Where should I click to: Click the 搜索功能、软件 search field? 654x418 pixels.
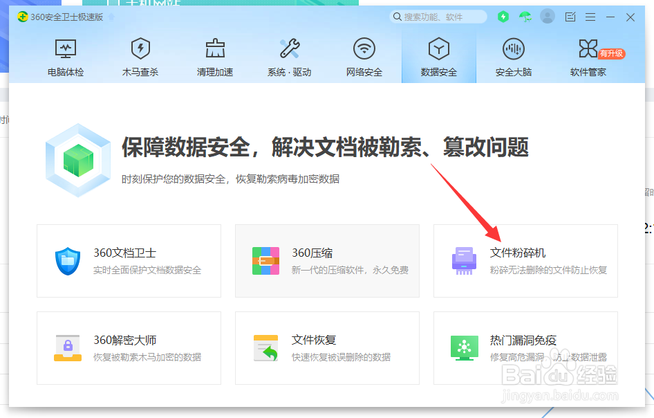click(x=439, y=16)
